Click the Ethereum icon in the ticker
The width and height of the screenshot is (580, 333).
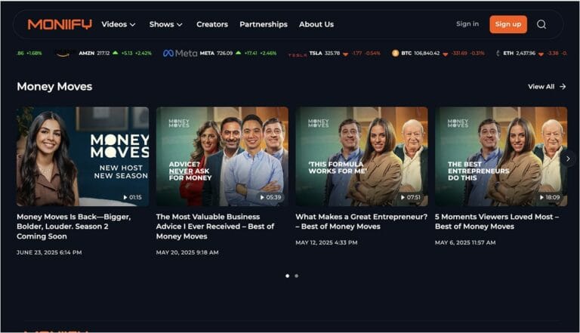498,54
